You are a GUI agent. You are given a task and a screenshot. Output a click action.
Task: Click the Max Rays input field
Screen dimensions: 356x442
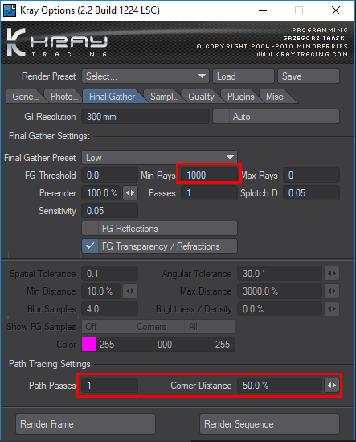(311, 176)
